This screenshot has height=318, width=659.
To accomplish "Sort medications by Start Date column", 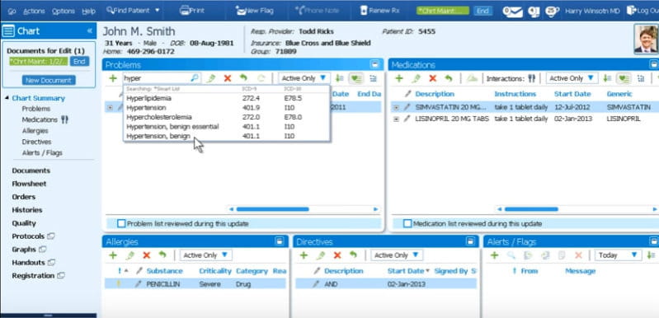I will point(572,94).
